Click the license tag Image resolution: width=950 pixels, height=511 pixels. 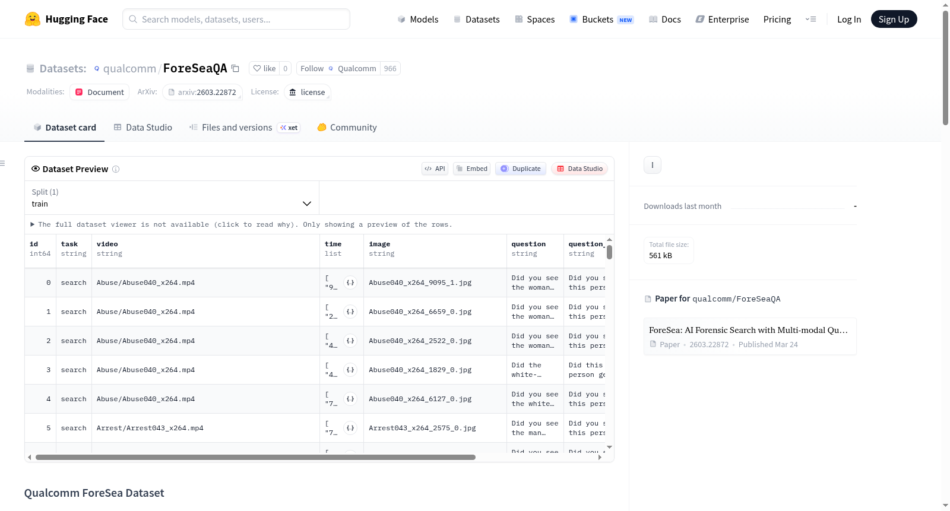(x=308, y=92)
